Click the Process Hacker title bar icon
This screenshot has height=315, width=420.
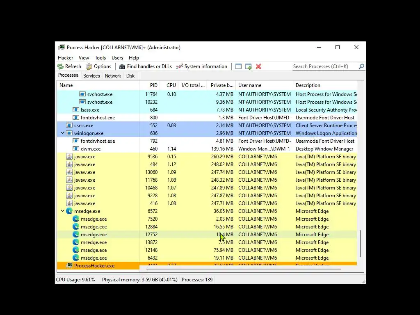pyautogui.click(x=62, y=48)
